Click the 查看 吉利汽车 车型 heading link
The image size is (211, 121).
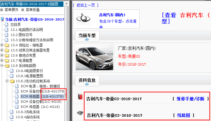point(186,18)
